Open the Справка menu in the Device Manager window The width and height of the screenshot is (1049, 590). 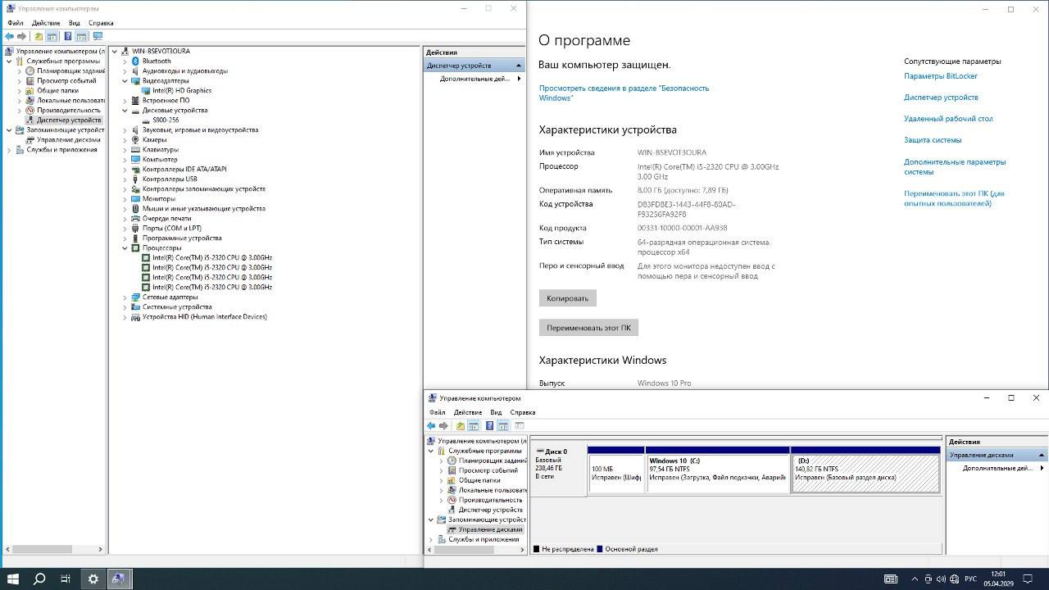(101, 23)
